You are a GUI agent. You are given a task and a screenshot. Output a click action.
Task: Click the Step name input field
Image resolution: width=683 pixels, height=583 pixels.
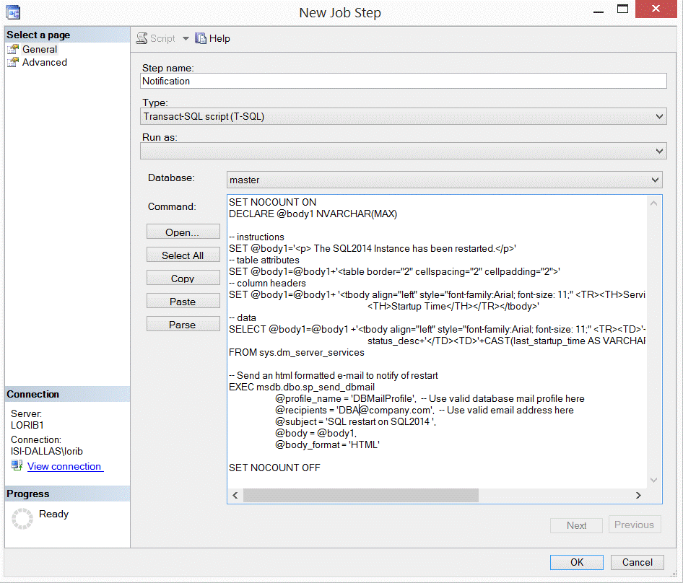(x=404, y=81)
